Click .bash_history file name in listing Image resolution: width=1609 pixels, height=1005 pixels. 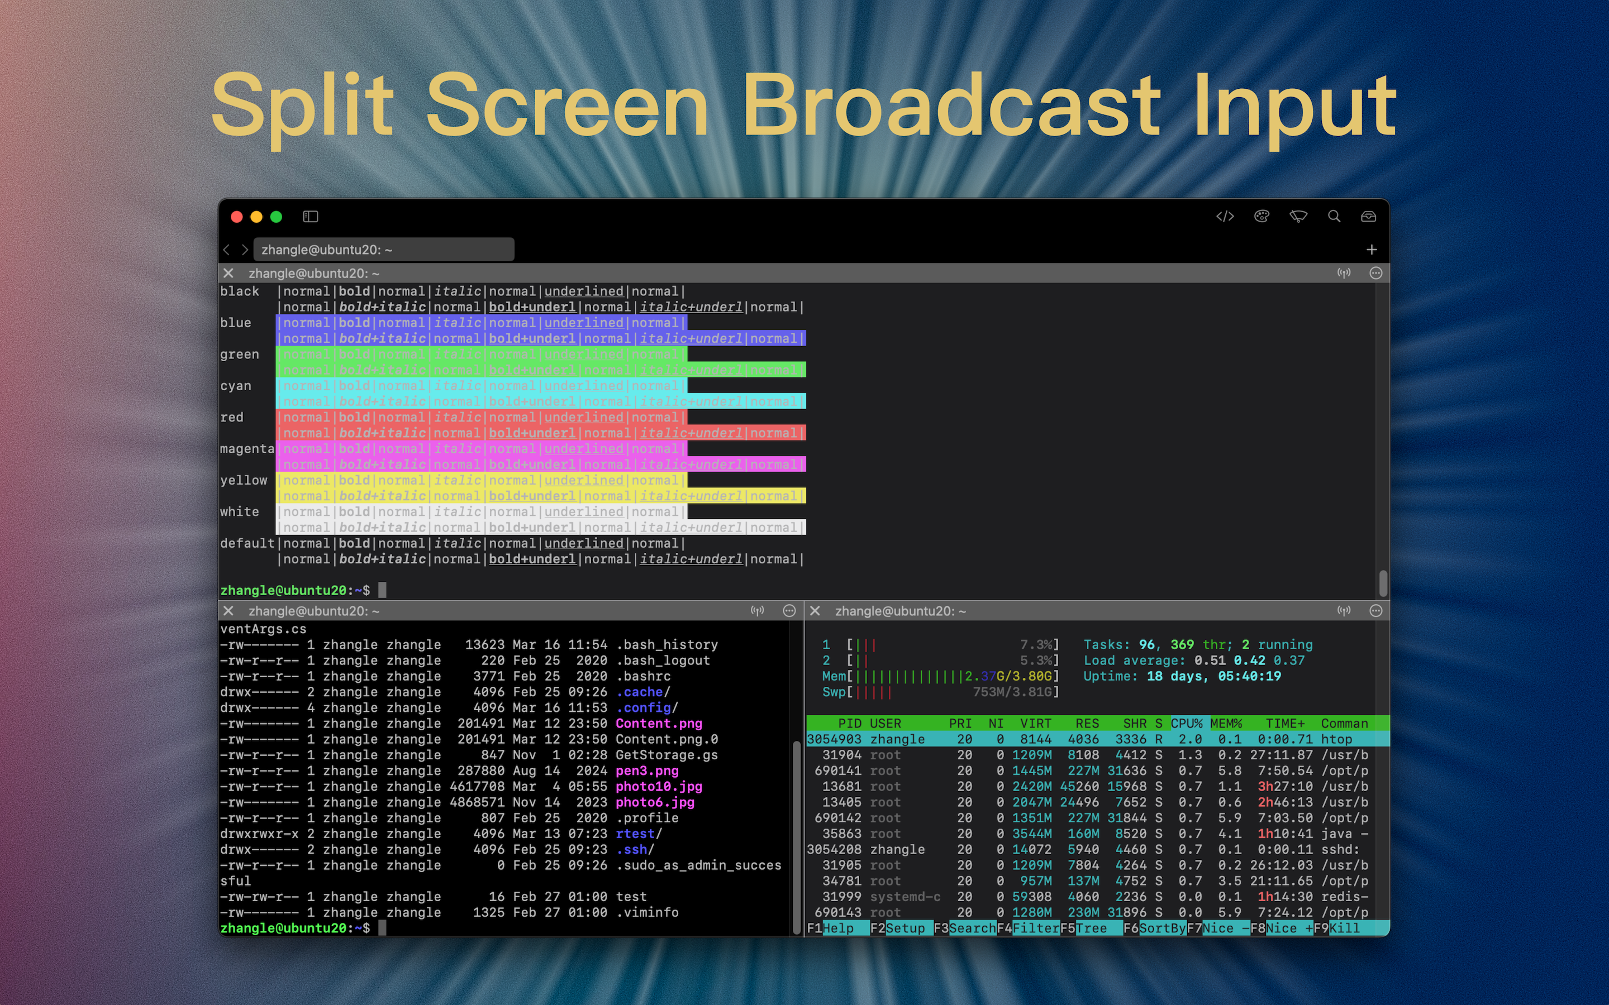[667, 645]
